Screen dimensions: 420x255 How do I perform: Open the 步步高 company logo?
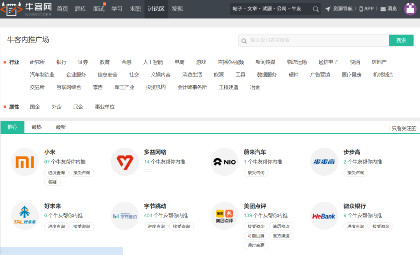click(x=324, y=162)
